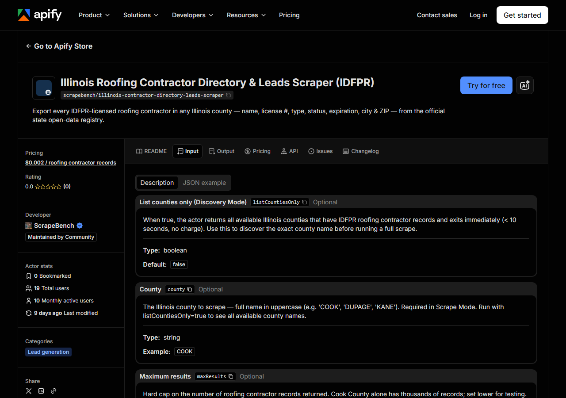Switch to the README tab
Image resolution: width=566 pixels, height=398 pixels.
tap(151, 151)
